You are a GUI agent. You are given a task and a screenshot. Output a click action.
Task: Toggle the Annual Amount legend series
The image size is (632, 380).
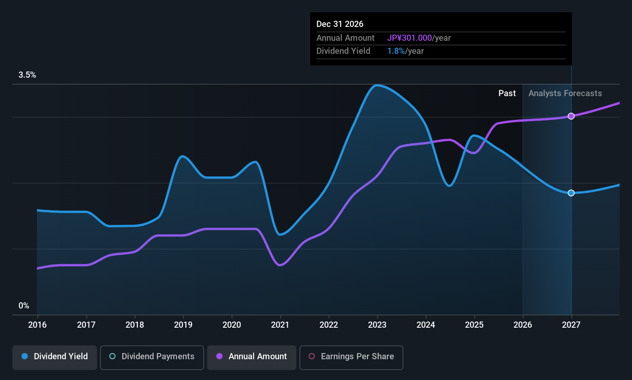(252, 357)
